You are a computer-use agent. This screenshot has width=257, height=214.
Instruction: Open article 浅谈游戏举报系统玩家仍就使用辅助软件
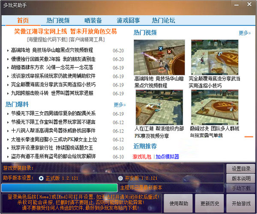pos(53,76)
